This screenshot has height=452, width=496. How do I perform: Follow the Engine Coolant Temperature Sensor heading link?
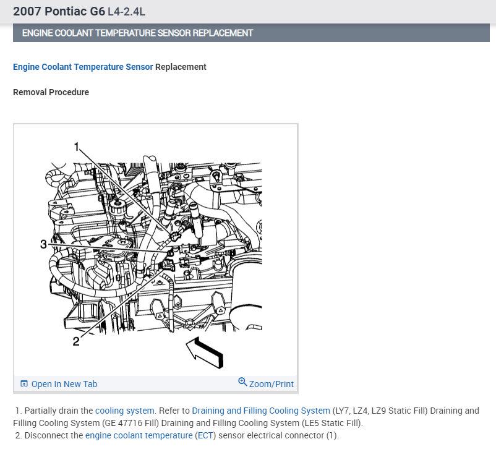click(83, 67)
